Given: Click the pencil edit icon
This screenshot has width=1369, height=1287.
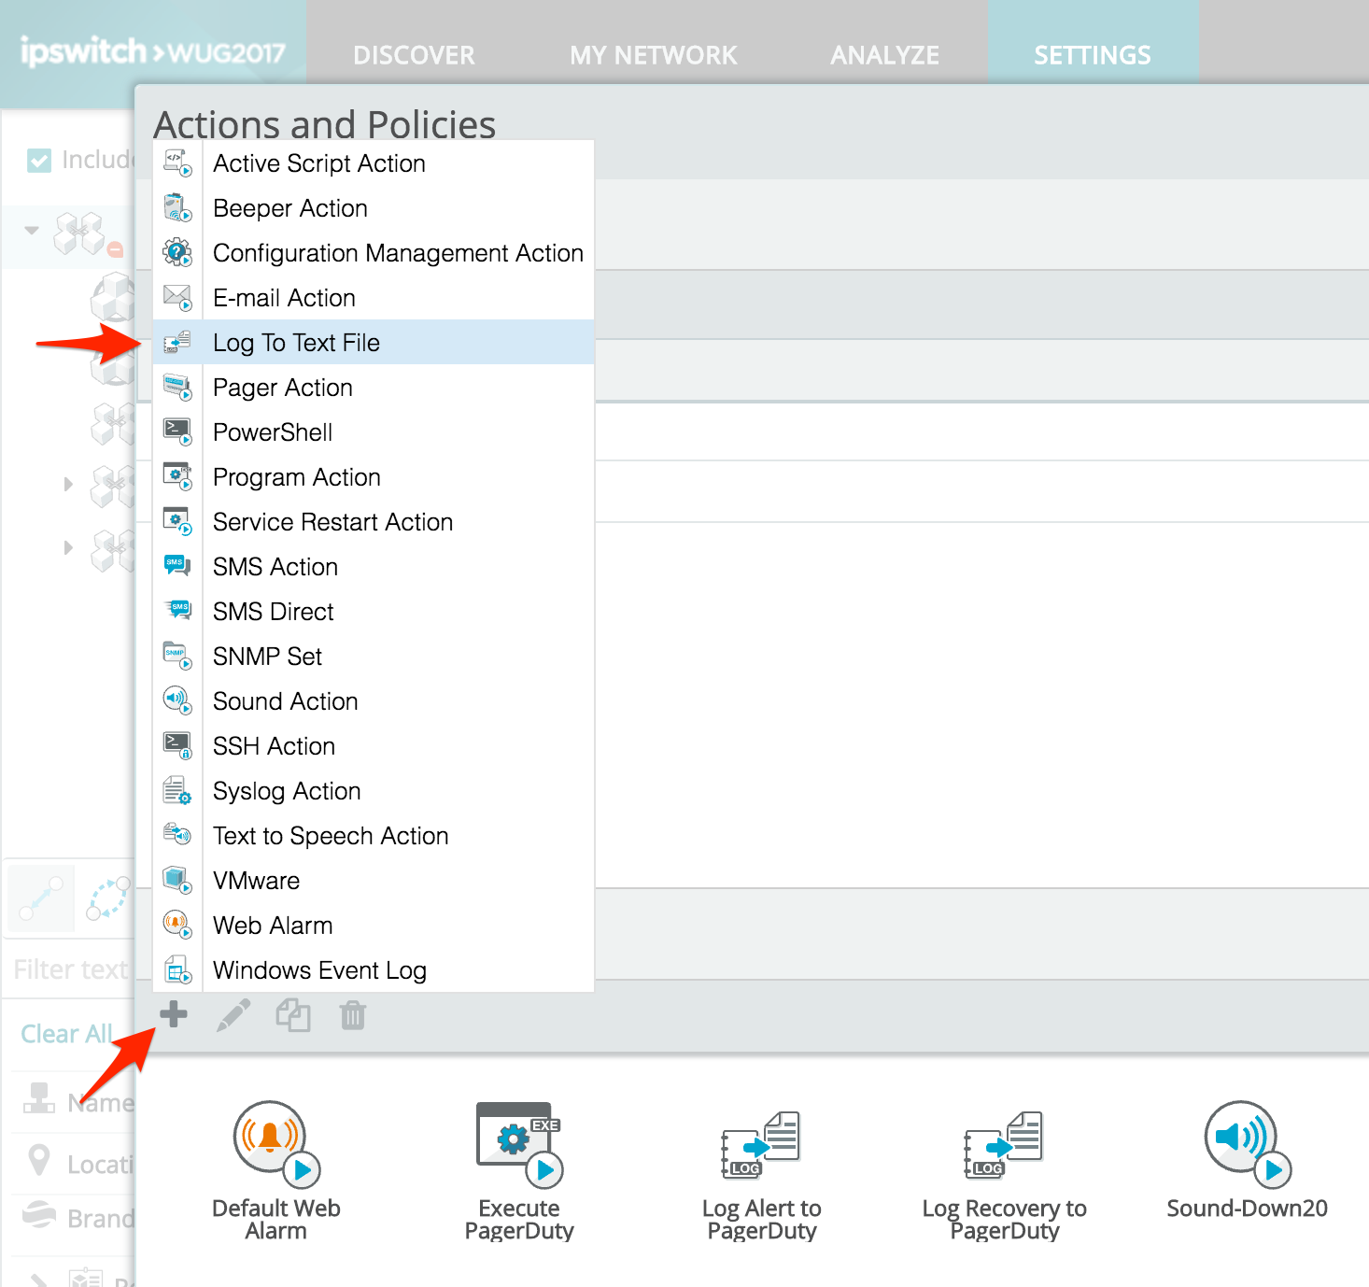Looking at the screenshot, I should (x=233, y=1015).
